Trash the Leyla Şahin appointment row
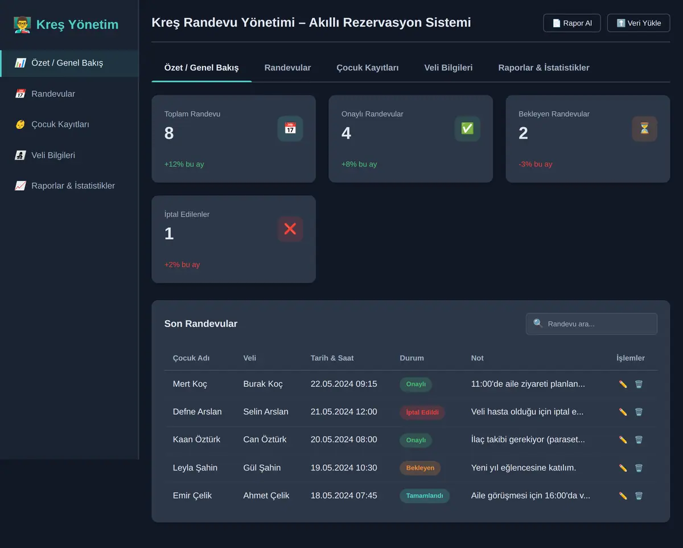Image resolution: width=683 pixels, height=548 pixels. tap(639, 468)
